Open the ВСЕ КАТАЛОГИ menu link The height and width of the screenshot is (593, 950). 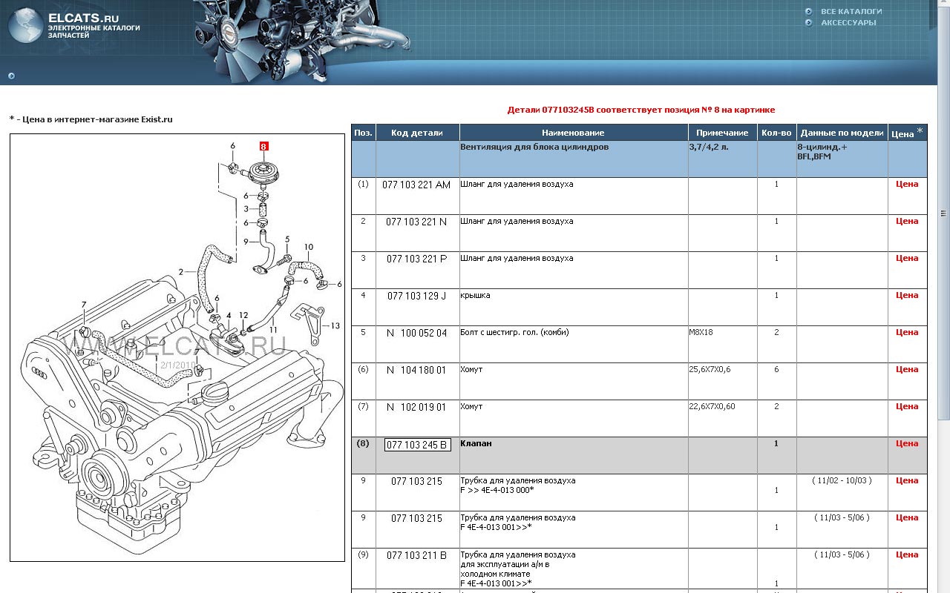point(851,11)
